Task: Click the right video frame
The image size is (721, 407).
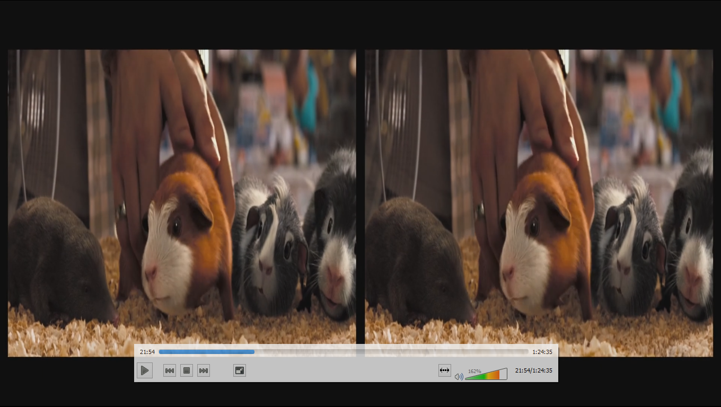Action: pyautogui.click(x=539, y=203)
